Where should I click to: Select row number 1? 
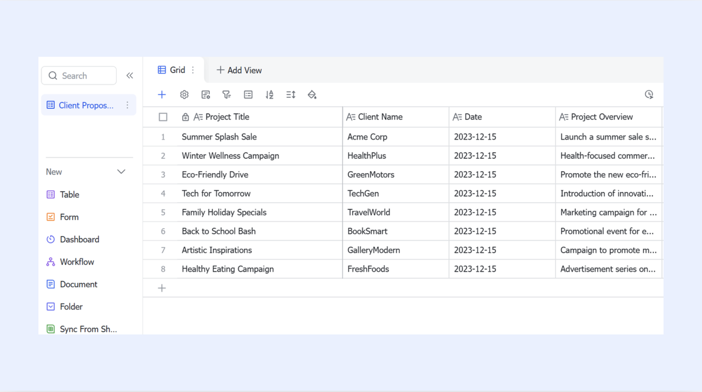(163, 137)
